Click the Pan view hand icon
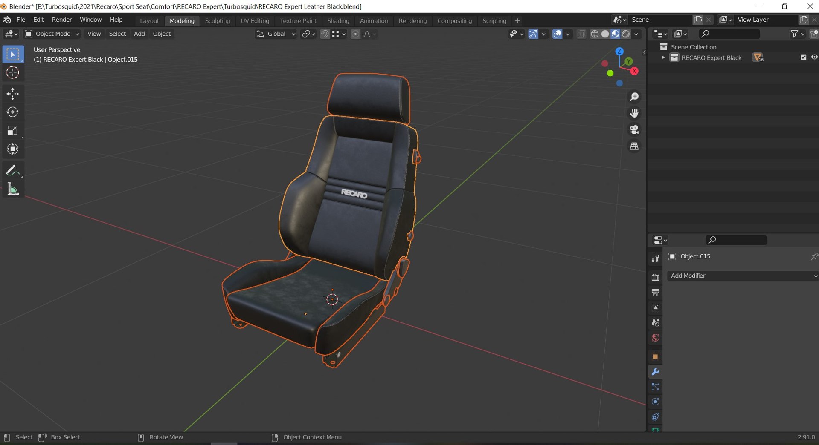 (x=634, y=113)
